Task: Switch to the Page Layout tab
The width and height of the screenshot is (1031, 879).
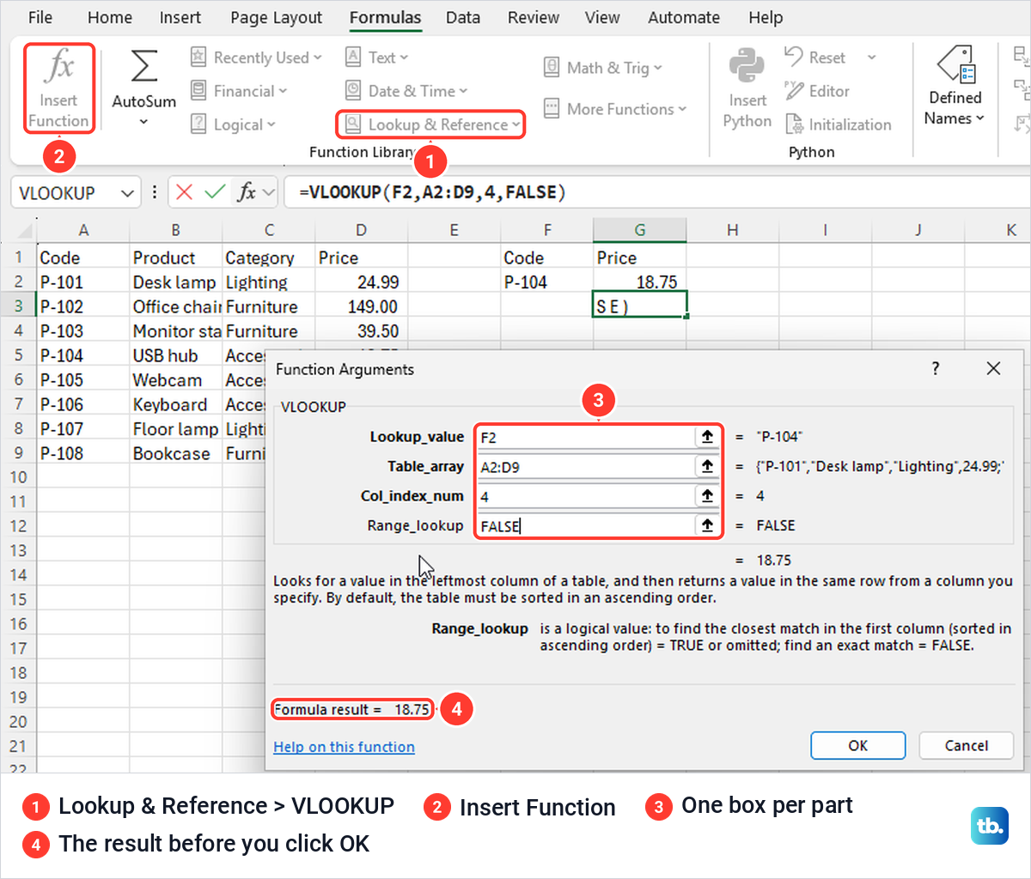Action: pyautogui.click(x=276, y=17)
